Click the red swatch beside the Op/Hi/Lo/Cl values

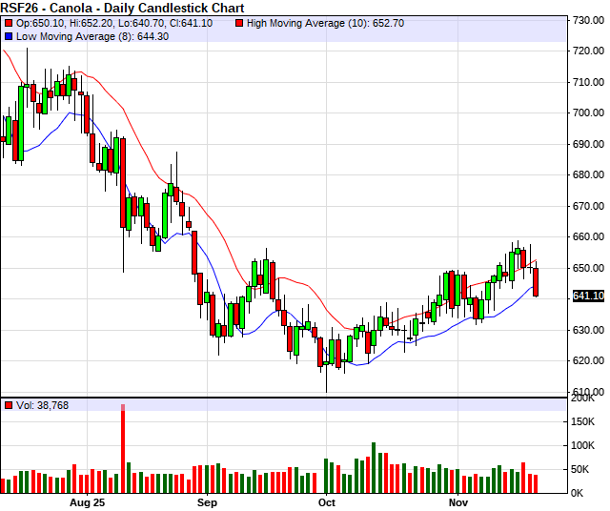(x=9, y=21)
